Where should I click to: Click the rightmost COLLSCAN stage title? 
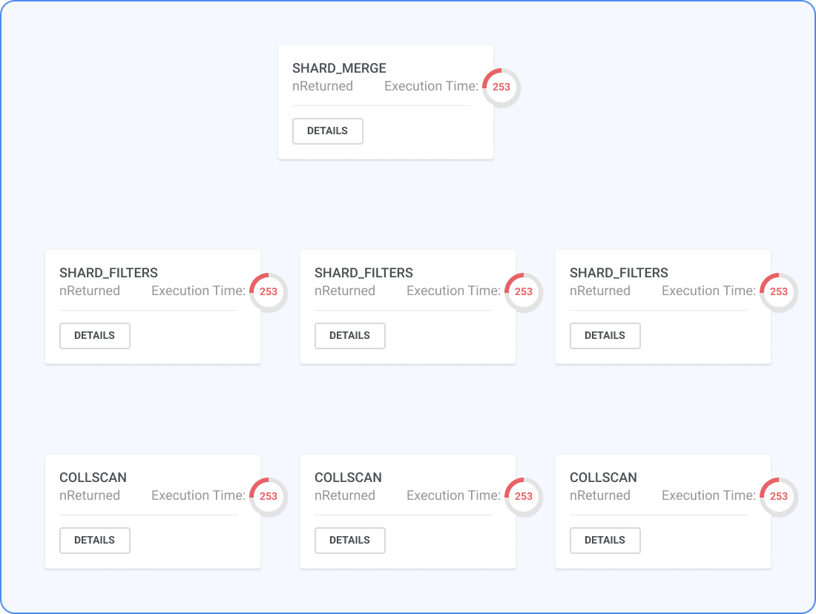point(603,477)
